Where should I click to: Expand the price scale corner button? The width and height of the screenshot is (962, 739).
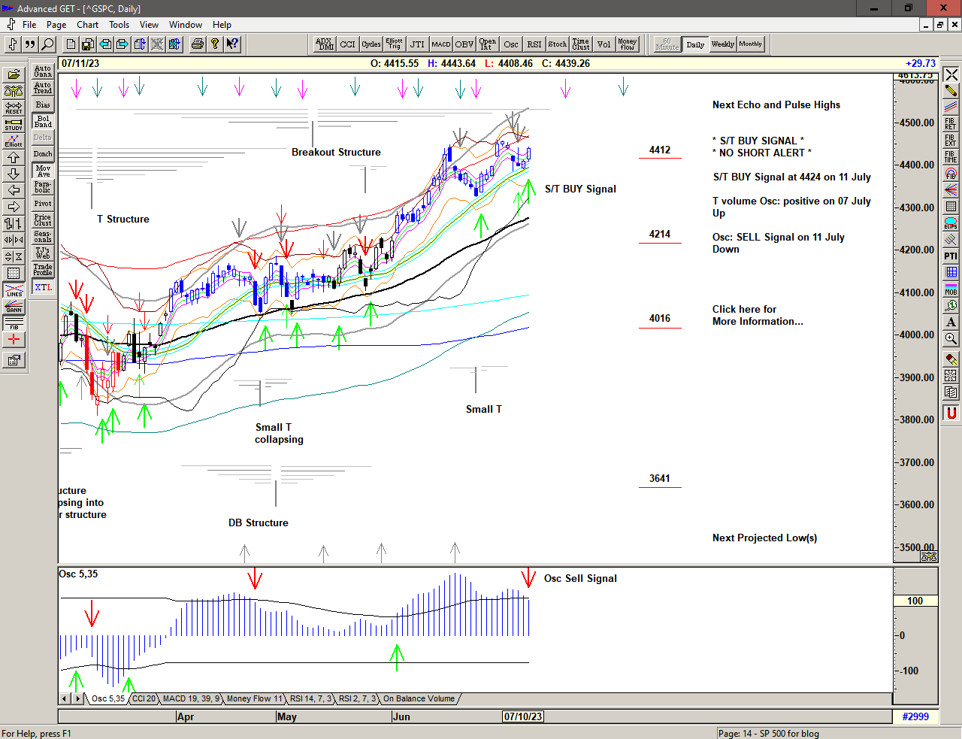pos(929,556)
